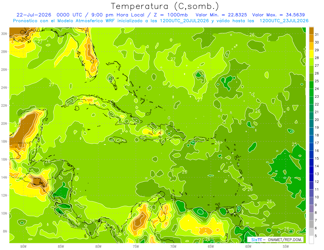The height and width of the screenshot is (250, 324).
Task: Click the "20N" latitude axis label
Action: coord(4,124)
